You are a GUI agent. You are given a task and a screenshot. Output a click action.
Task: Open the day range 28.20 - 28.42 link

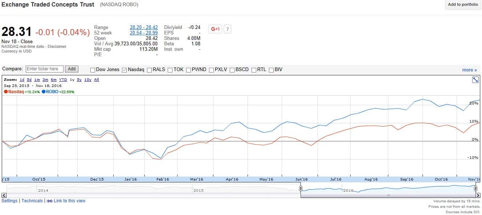pyautogui.click(x=144, y=28)
